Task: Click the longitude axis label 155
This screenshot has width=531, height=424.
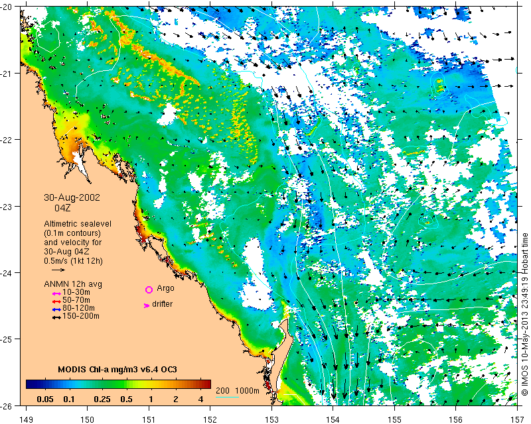Action: tap(394, 419)
